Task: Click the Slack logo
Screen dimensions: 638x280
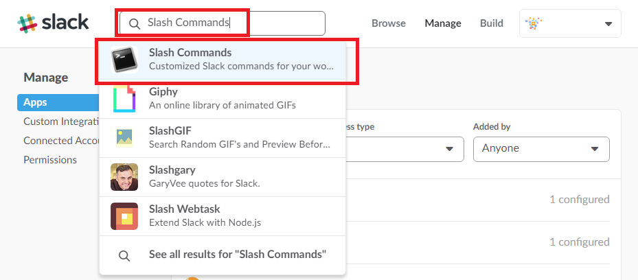Action: pyautogui.click(x=53, y=23)
